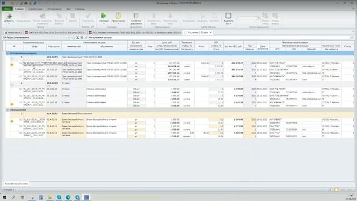Click the Код группы column header
The height and width of the screenshot is (201, 357).
[x=54, y=46]
